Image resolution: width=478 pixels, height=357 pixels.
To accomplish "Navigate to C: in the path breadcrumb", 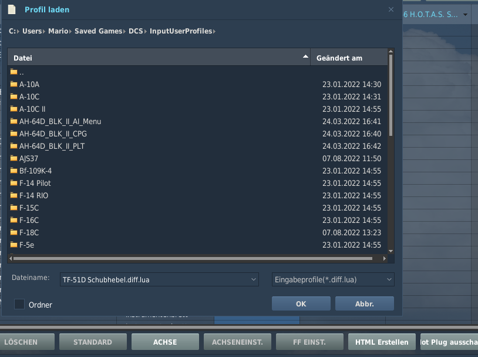I will [12, 31].
